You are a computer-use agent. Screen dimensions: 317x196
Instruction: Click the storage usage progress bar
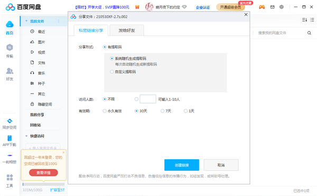tap(44, 184)
